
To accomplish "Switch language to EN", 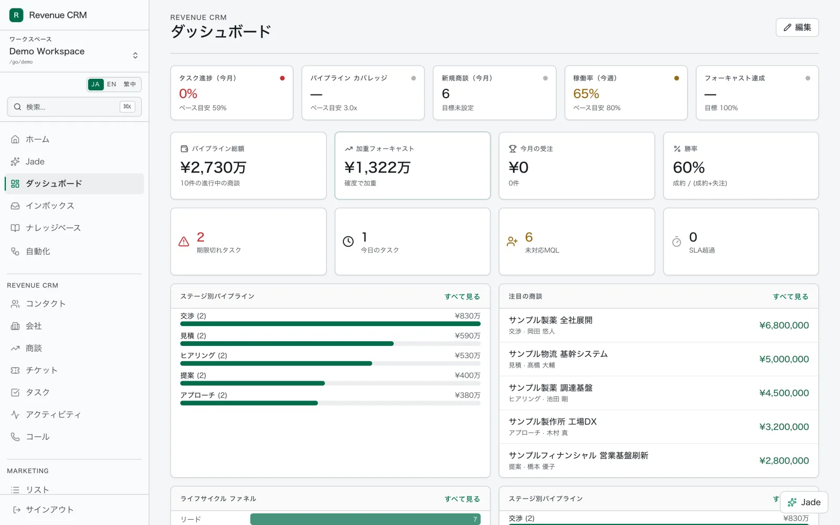I will (x=112, y=84).
